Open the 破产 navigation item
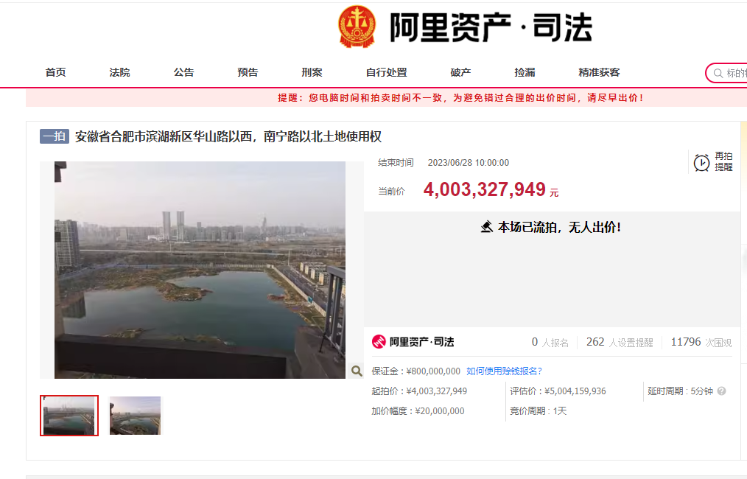Image resolution: width=747 pixels, height=479 pixels. (460, 72)
